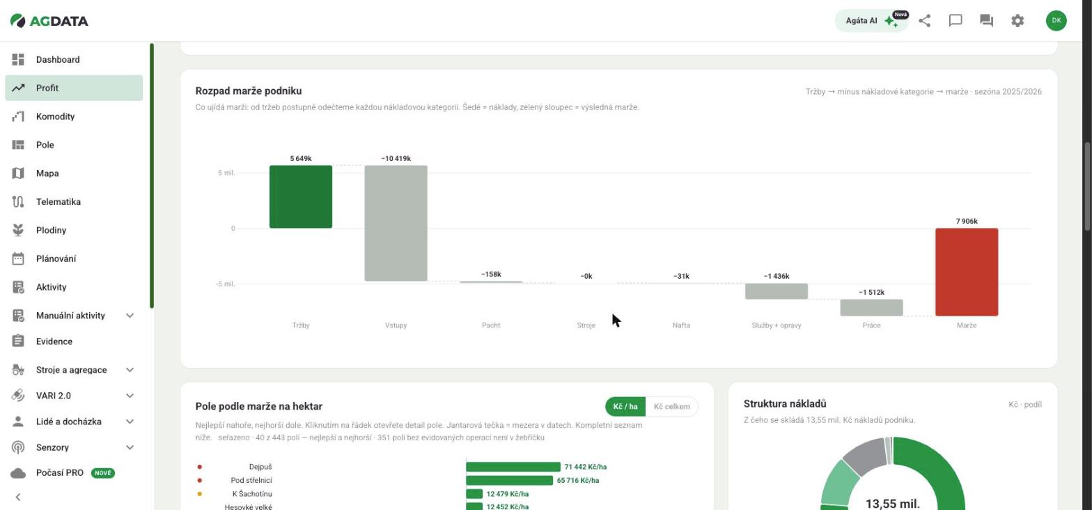Viewport: 1092px width, 510px height.
Task: Expand Lidé a docházka chevron
Action: (x=130, y=422)
